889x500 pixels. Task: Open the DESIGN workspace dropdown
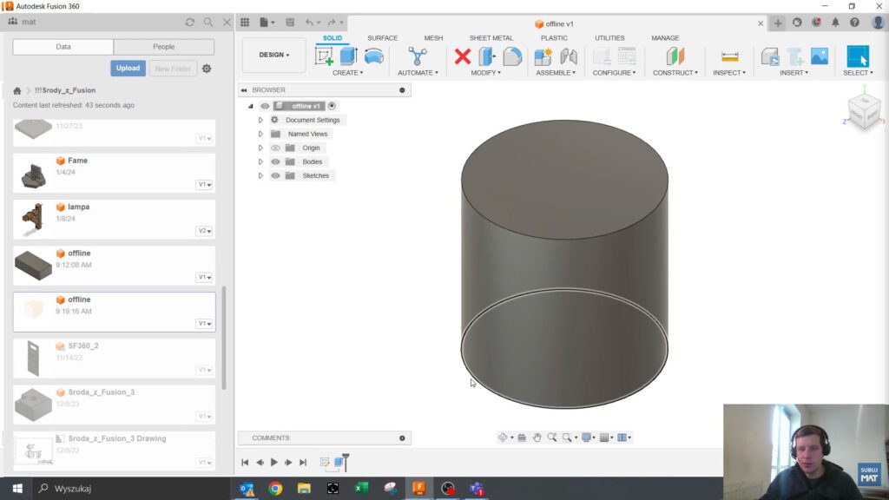[x=273, y=54]
